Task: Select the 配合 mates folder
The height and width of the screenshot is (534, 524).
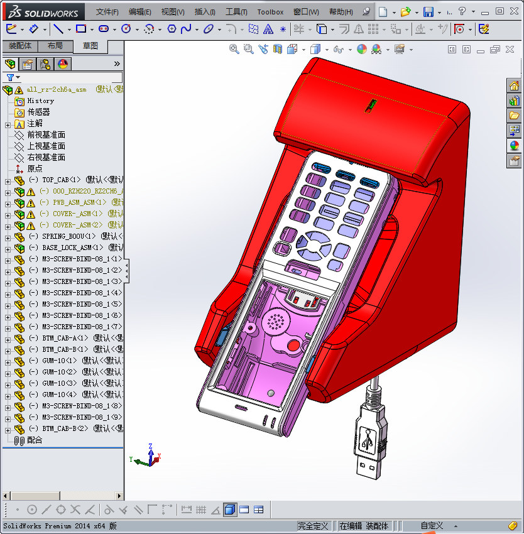Action: 35,440
